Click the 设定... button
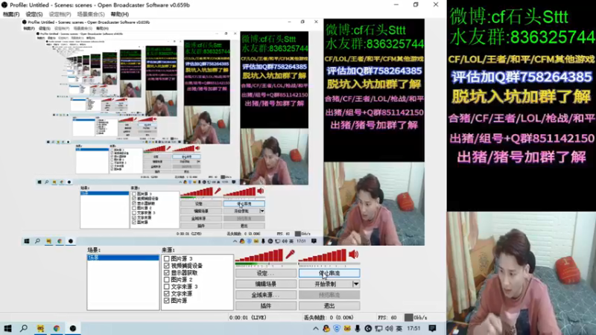Screen dimensions: 596x335 [266, 273]
